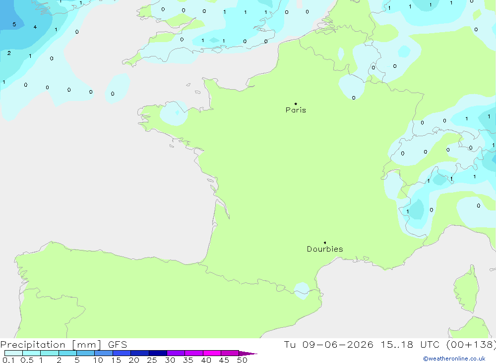
Task: Click the "(00+138)" forecast offset text
Action: point(471,345)
